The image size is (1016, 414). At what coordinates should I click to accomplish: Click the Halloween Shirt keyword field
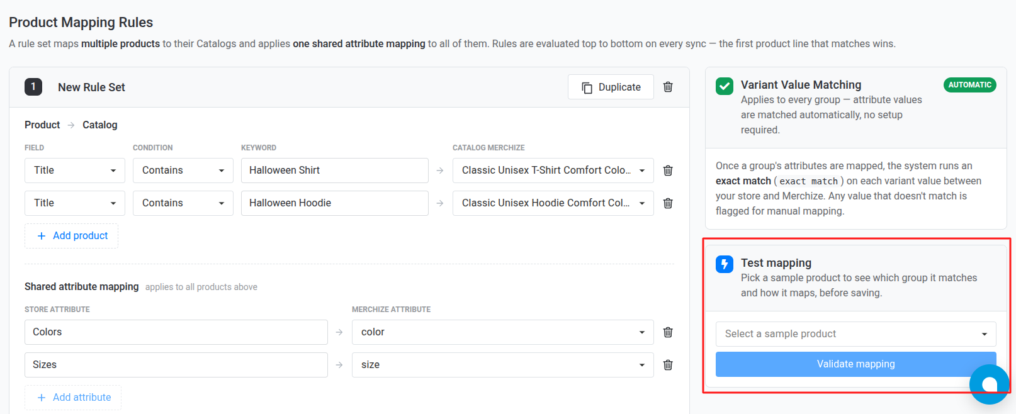(335, 171)
